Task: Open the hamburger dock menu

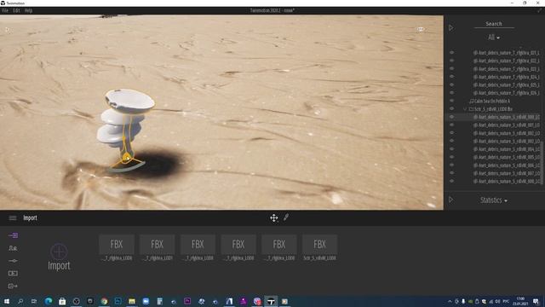Action: click(x=13, y=218)
